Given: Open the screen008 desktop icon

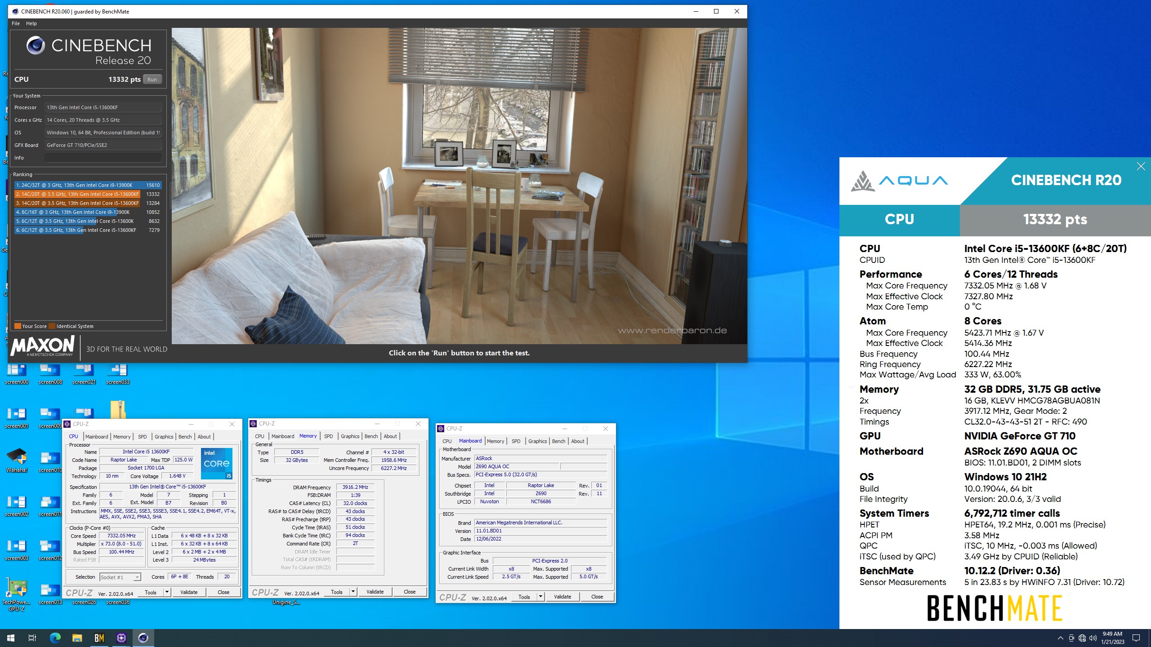Looking at the screenshot, I should tap(50, 374).
